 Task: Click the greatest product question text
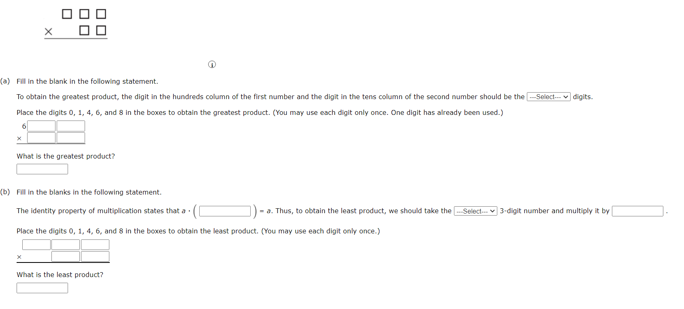[66, 156]
